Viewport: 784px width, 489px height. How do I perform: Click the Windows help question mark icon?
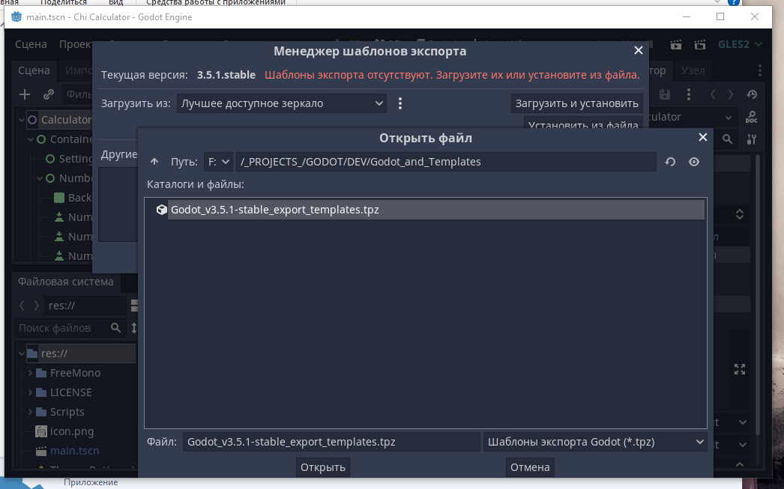[x=733, y=2]
